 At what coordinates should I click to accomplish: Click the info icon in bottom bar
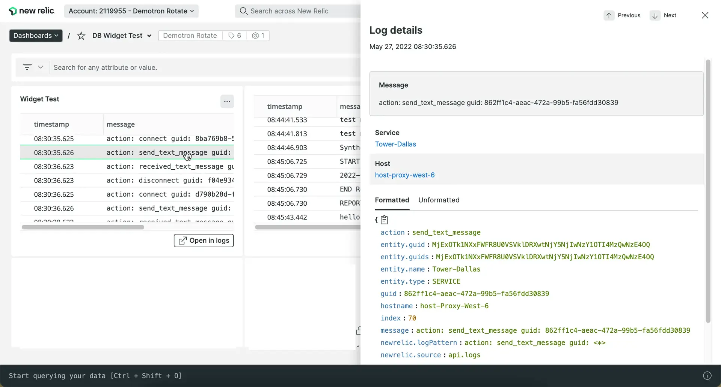click(707, 376)
